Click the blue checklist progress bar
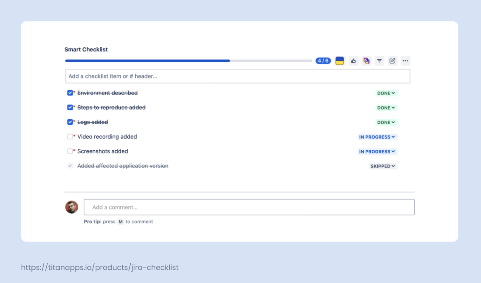Viewport: 481px width, 283px height. [x=147, y=61]
